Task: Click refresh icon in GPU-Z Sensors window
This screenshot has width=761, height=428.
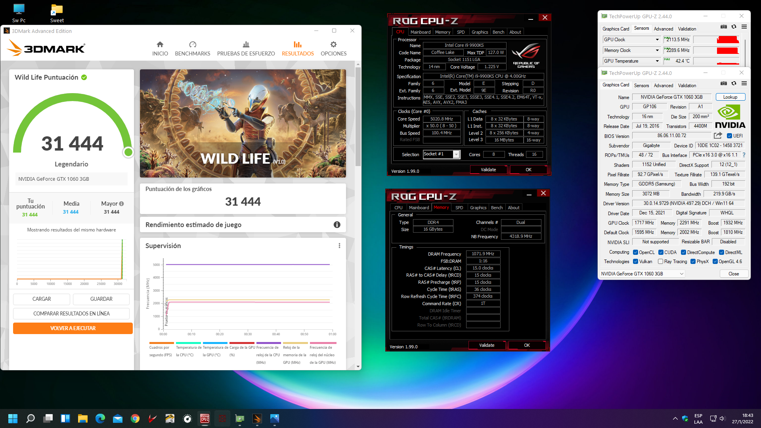Action: [734, 27]
